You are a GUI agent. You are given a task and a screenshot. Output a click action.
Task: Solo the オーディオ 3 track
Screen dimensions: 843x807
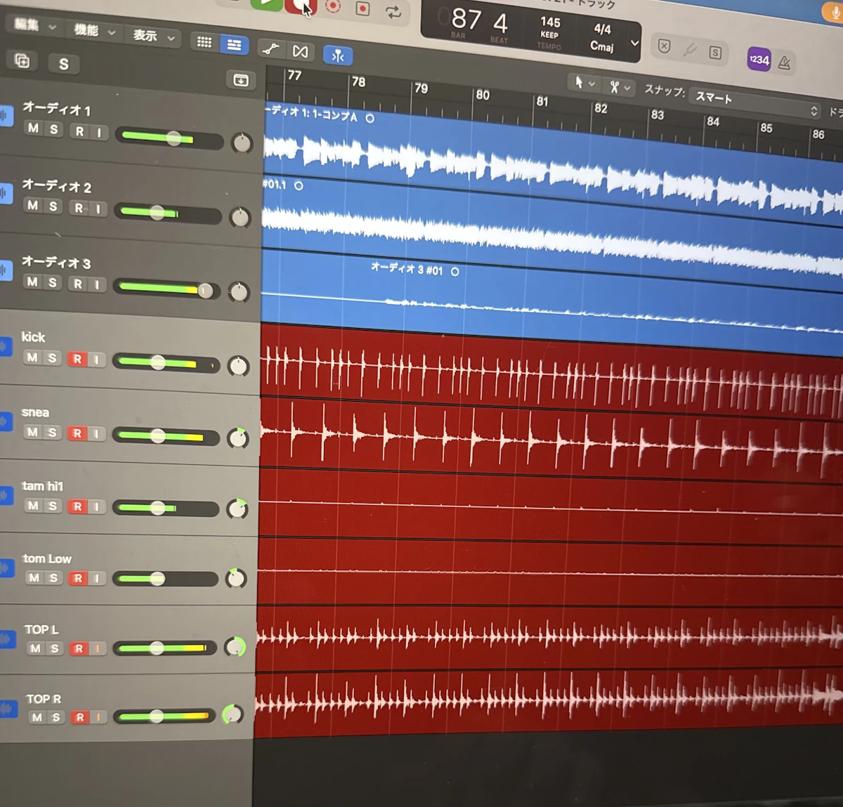click(52, 282)
